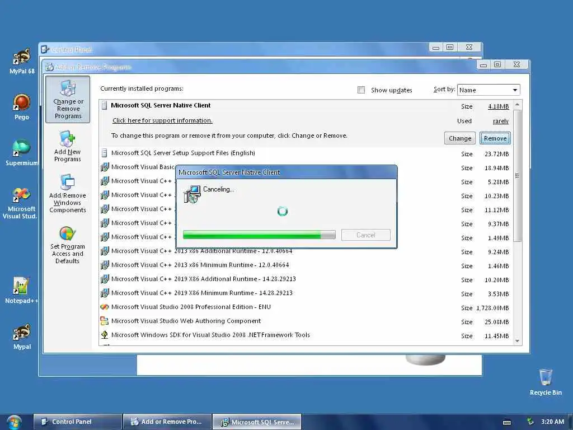Viewport: 573px width, 430px height.
Task: Click the rarely used link
Action: click(x=501, y=121)
